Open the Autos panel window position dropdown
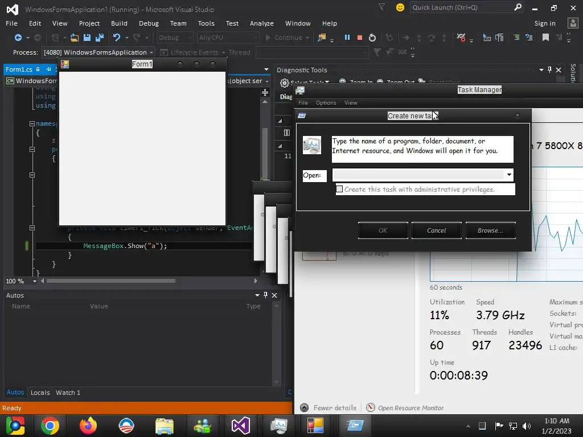This screenshot has height=437, width=583. pos(257,295)
